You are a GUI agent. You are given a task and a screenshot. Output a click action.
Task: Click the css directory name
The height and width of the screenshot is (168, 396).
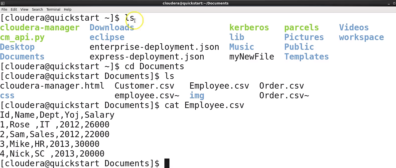coord(7,96)
